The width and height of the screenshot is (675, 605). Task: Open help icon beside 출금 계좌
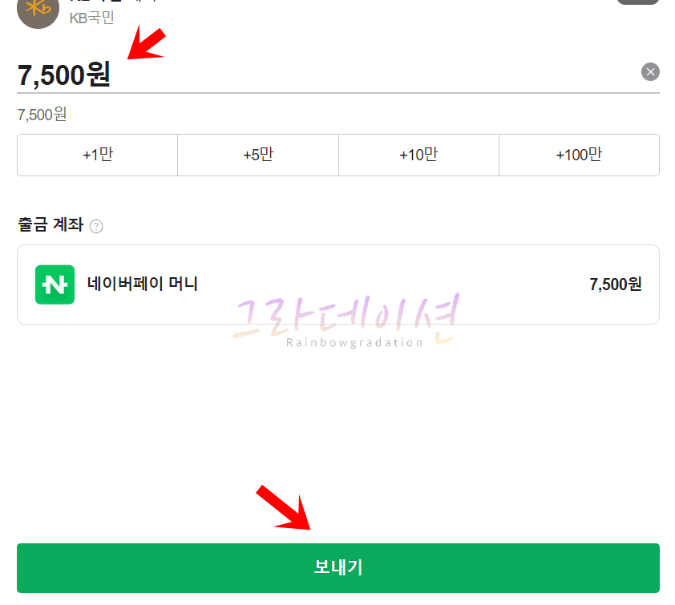tap(96, 226)
